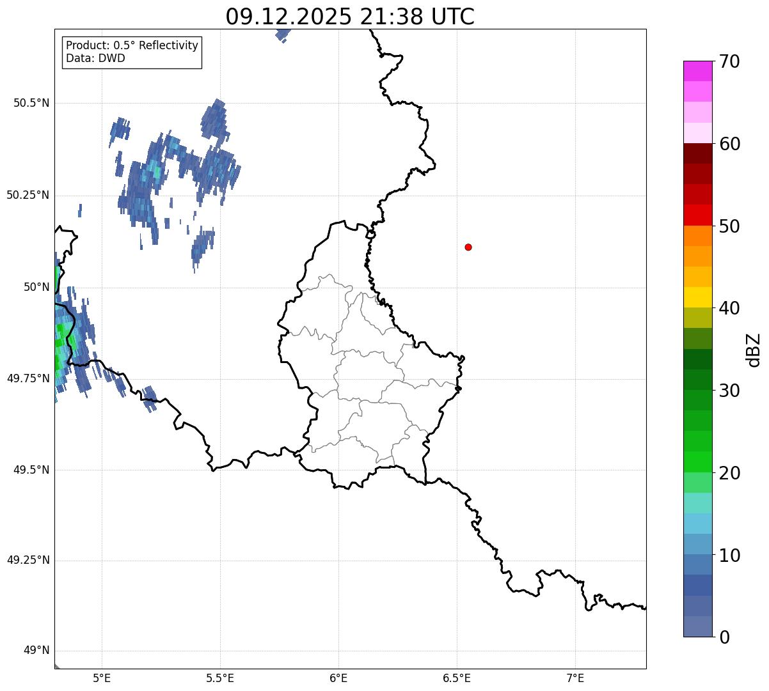Click the colorbar label "dBZ"
This screenshot has height=691, width=769.
click(x=754, y=350)
